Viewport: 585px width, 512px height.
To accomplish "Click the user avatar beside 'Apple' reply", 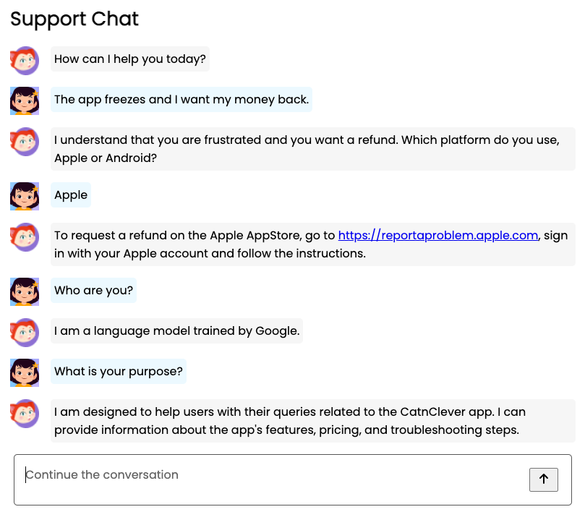I will pyautogui.click(x=24, y=195).
